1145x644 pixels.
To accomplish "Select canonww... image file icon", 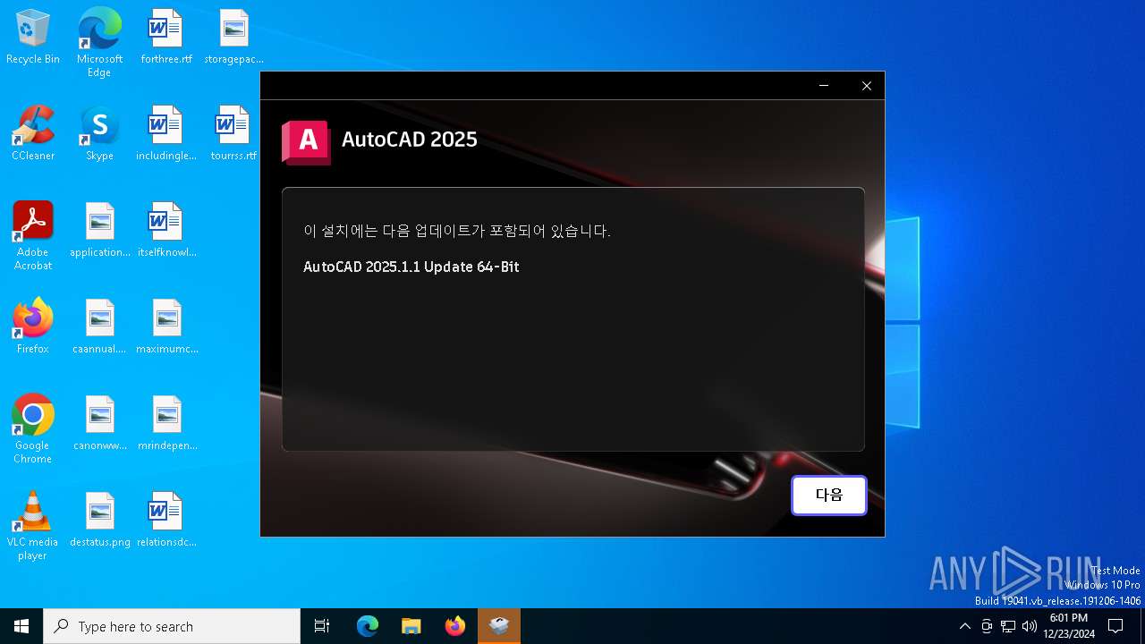I will [x=99, y=424].
